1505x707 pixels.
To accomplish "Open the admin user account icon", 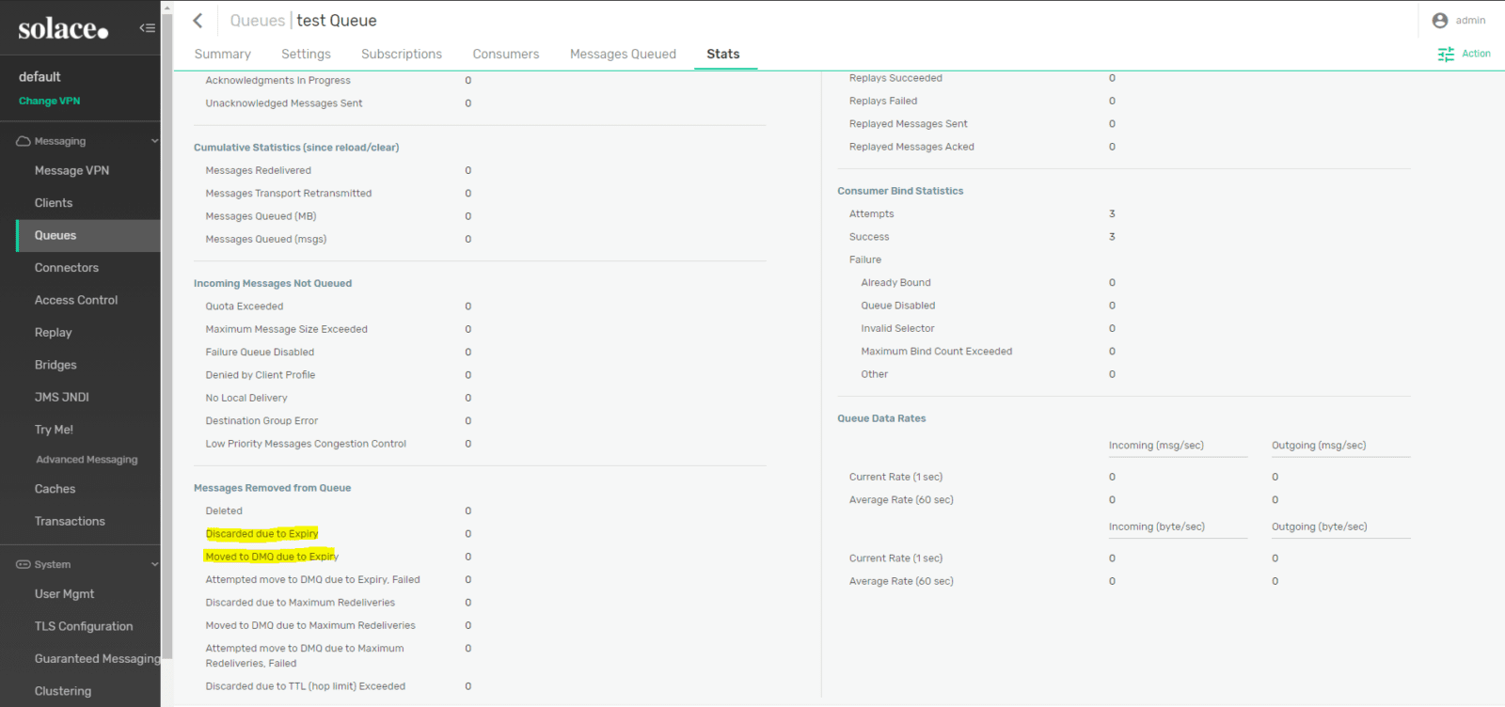I will coord(1439,21).
